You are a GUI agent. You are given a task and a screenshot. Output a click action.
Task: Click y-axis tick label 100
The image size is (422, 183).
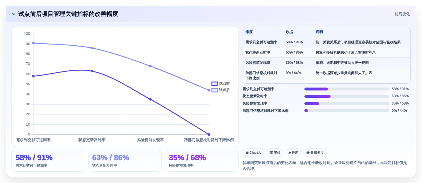27,34
